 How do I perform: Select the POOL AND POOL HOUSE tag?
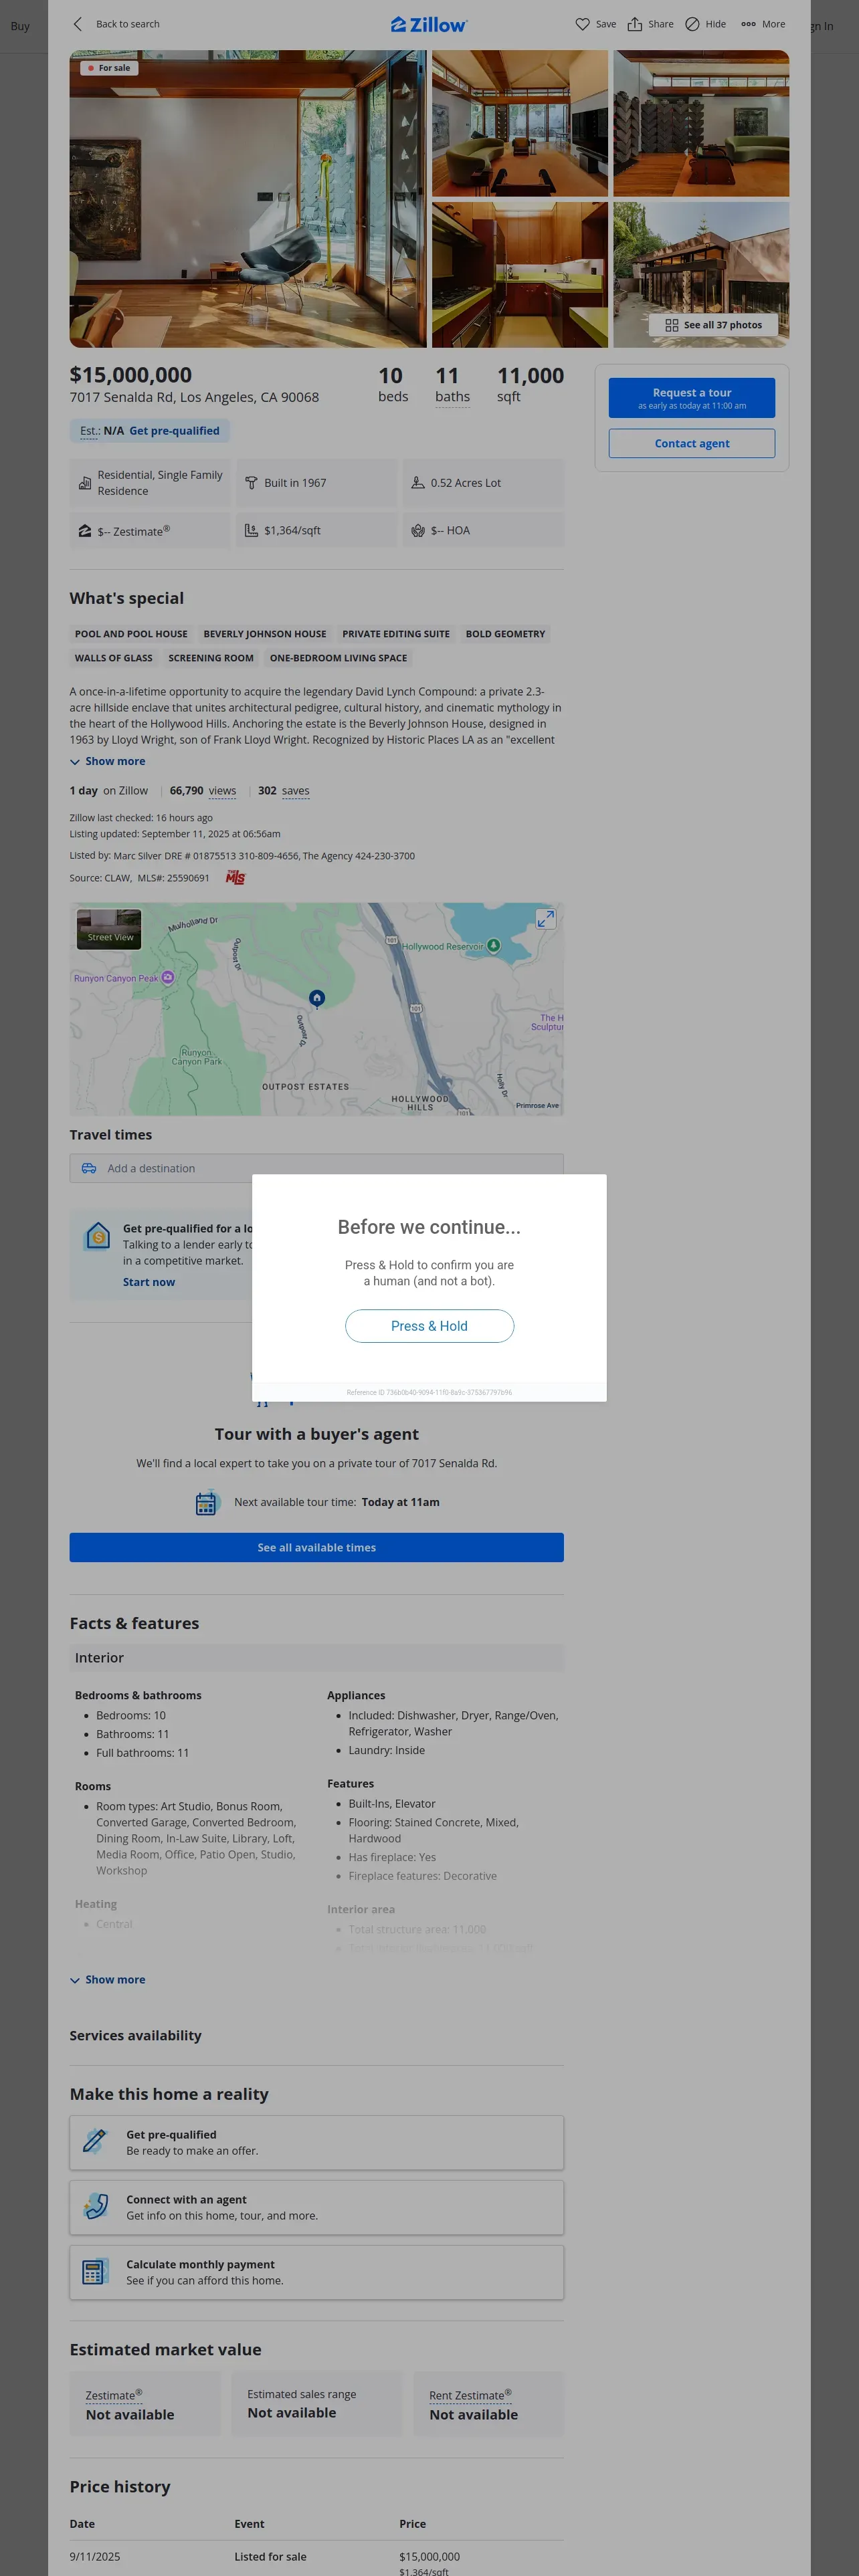point(131,634)
